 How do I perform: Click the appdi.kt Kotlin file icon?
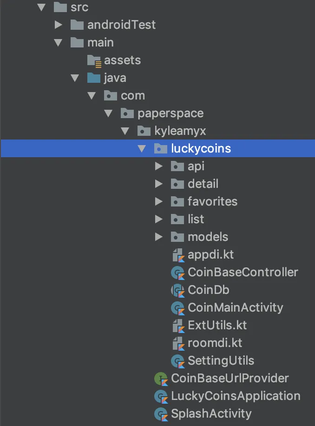(178, 255)
